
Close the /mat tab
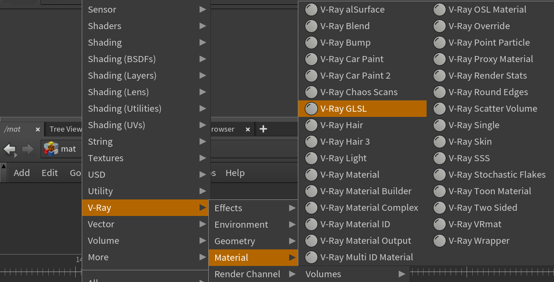point(38,129)
